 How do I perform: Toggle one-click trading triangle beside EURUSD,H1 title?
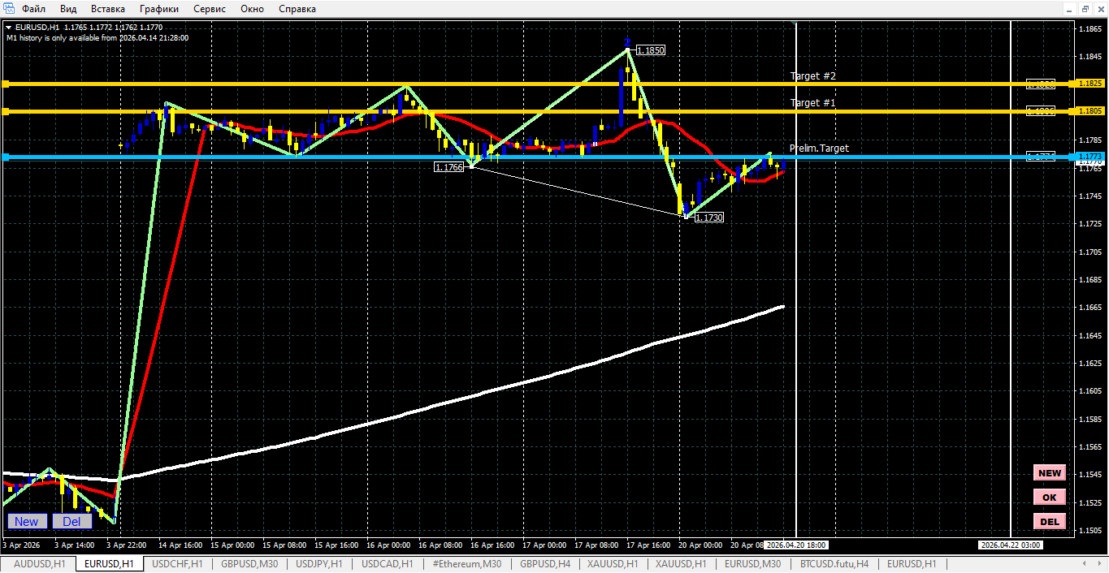[x=8, y=28]
